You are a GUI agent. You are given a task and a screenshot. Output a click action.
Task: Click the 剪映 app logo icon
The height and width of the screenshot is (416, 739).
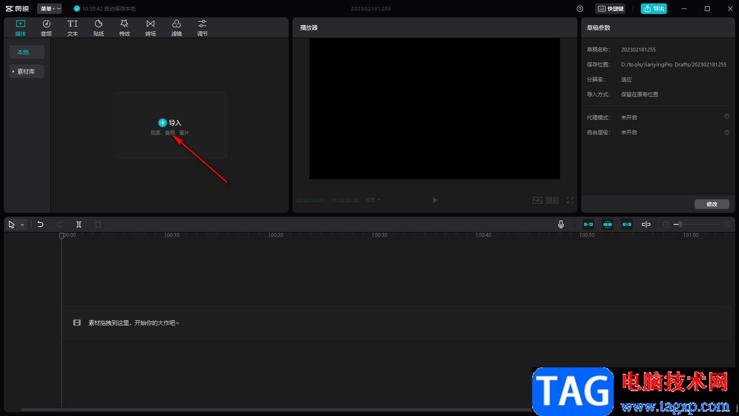17,9
